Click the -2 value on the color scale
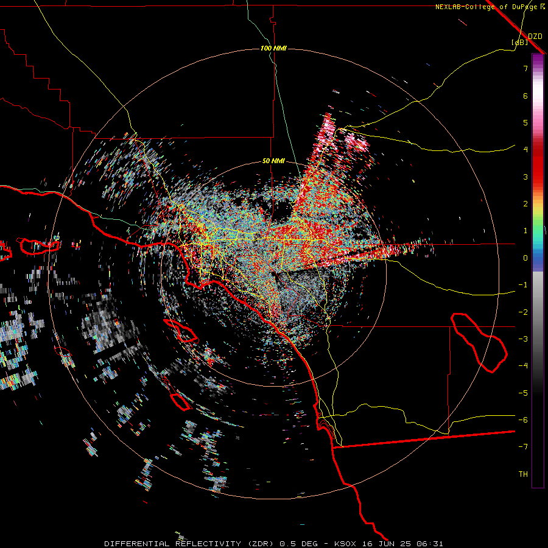Screen dimensions: 548x548 point(523,312)
